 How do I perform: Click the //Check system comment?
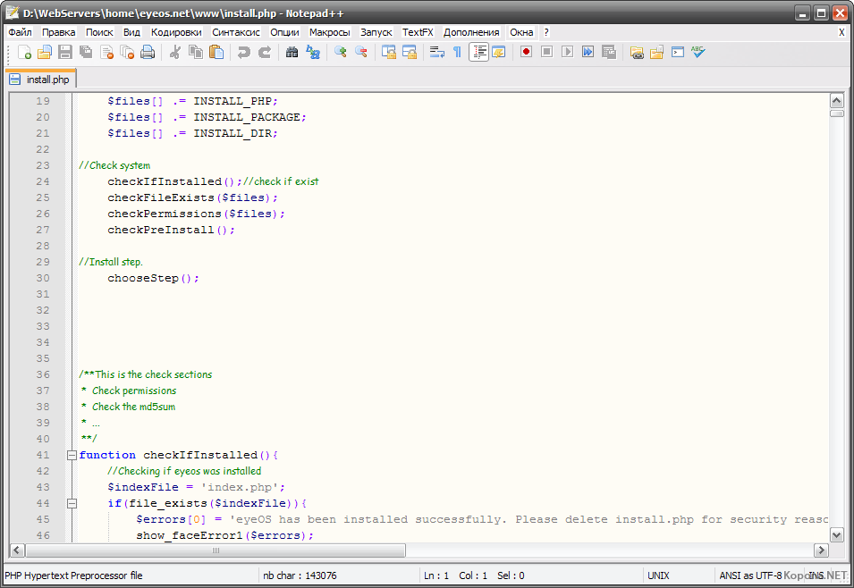pyautogui.click(x=114, y=165)
